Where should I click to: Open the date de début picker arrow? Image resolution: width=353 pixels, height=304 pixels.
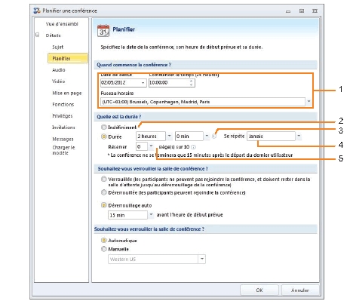pos(143,83)
